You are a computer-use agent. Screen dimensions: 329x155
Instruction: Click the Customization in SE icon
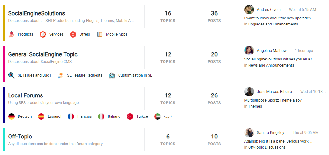(x=112, y=75)
